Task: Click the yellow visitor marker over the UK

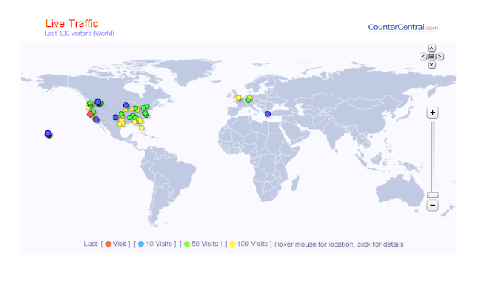Action: click(238, 98)
